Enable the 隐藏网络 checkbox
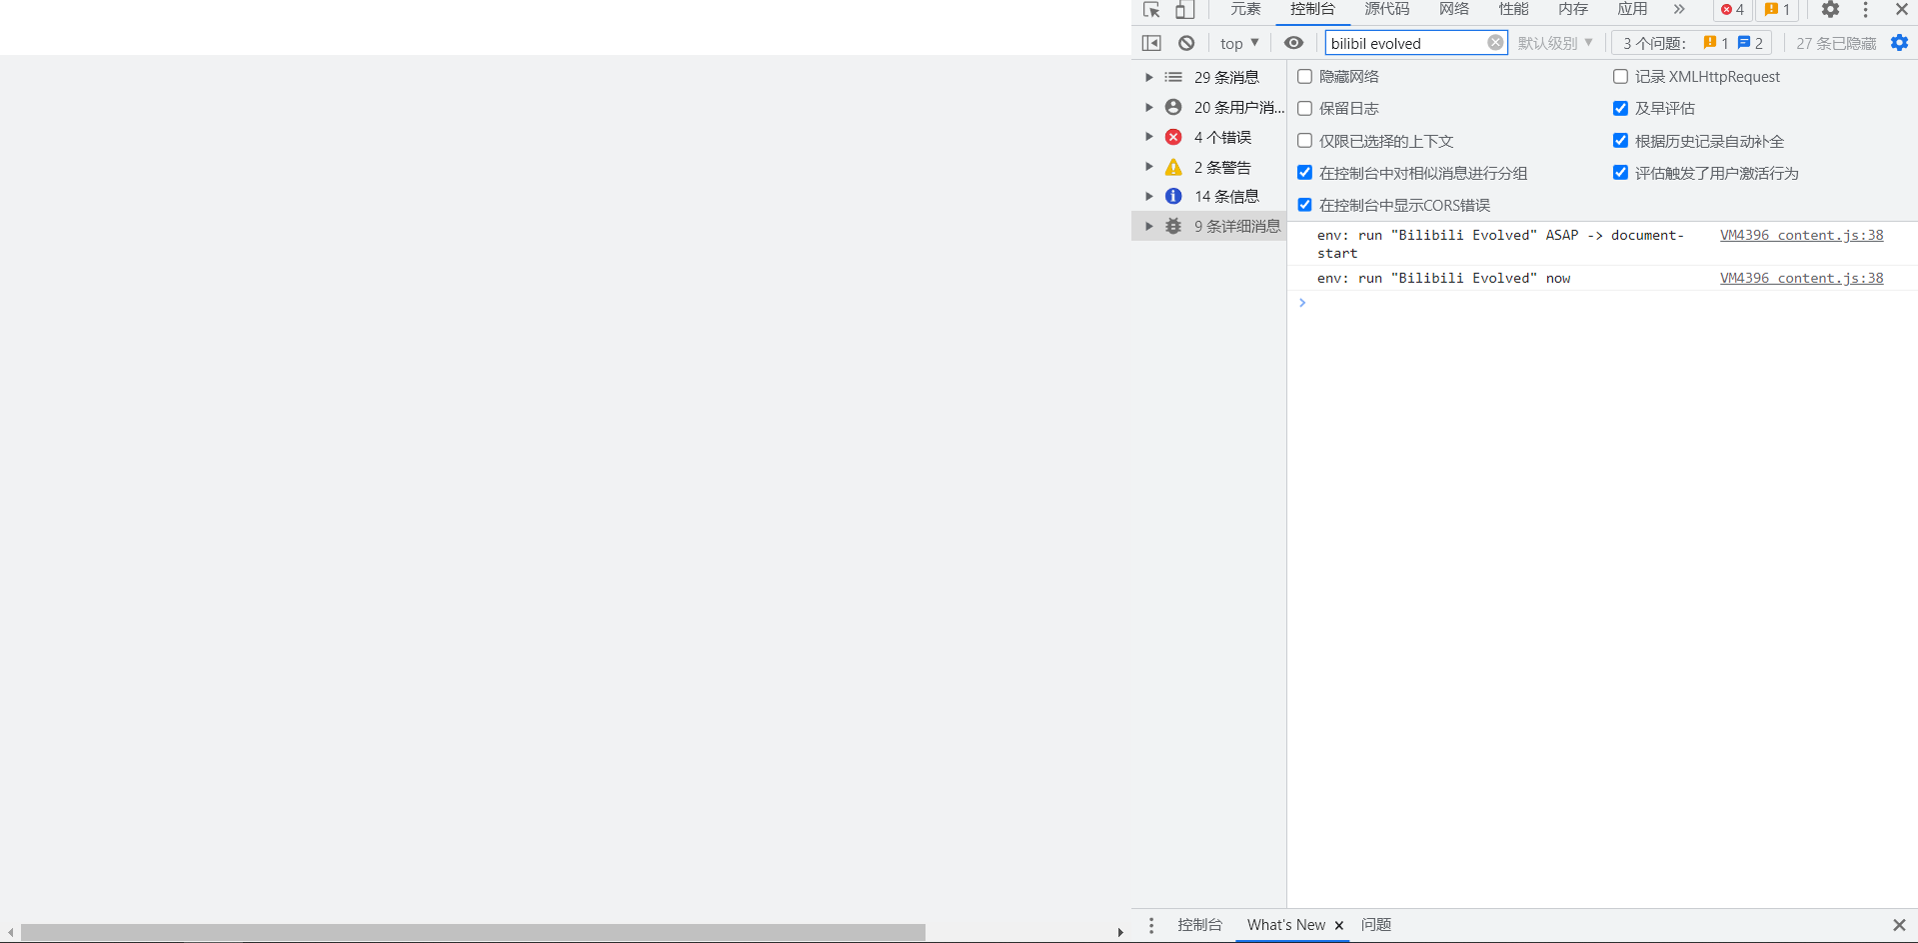 point(1304,76)
